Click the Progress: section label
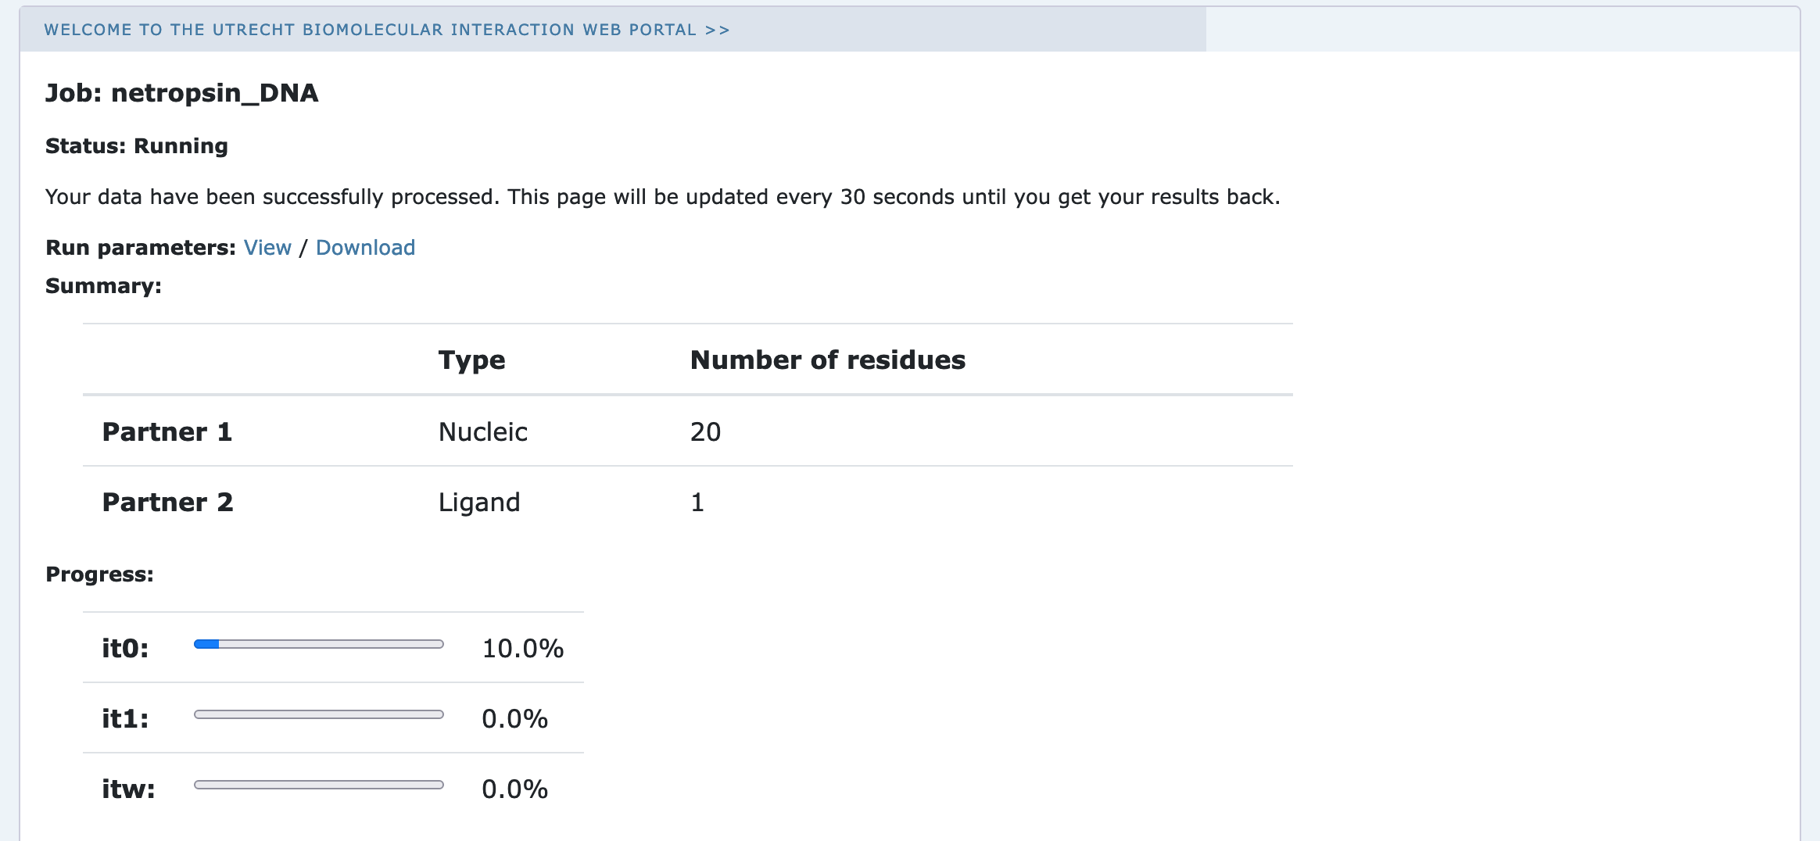 click(x=99, y=574)
